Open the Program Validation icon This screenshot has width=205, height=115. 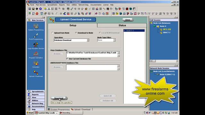[x=36, y=54]
